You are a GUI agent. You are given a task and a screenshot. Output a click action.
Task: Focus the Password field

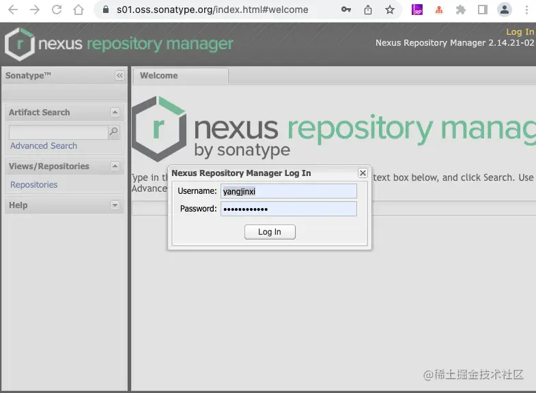tap(289, 209)
